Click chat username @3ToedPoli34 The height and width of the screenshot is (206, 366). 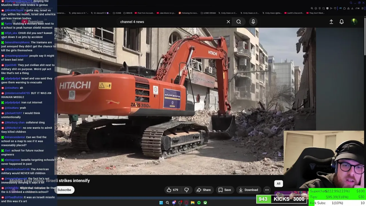(14, 197)
